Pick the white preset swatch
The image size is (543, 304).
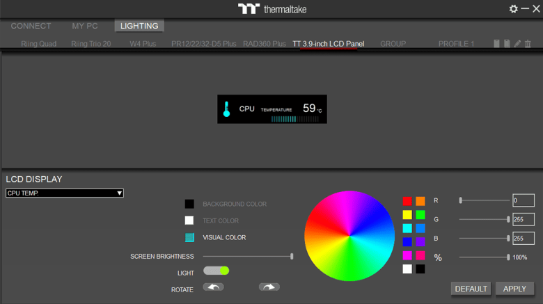tap(407, 269)
